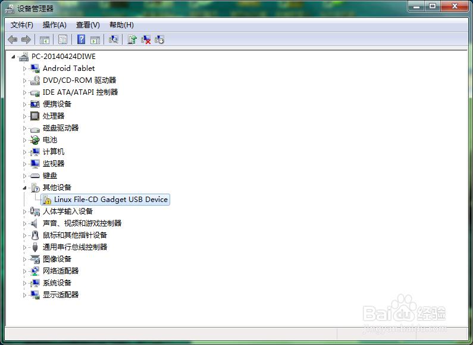
Task: Click the 处理器 processor chip icon
Action: click(35, 116)
